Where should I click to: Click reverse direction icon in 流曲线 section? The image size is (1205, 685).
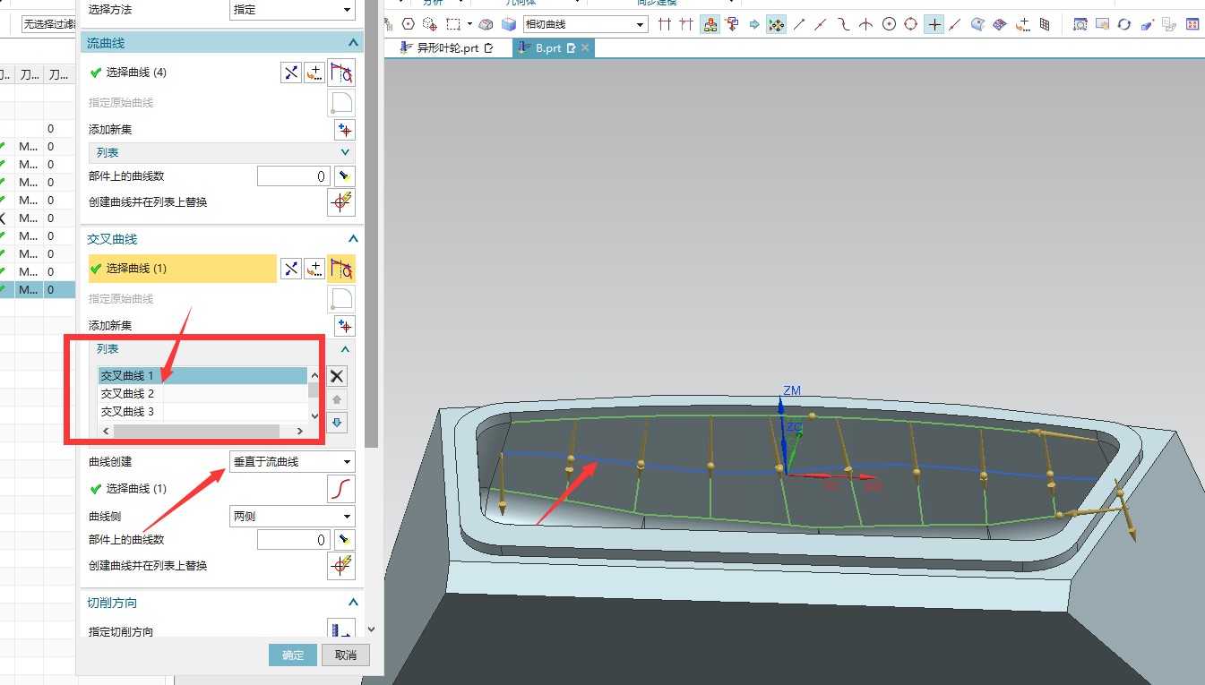(290, 73)
